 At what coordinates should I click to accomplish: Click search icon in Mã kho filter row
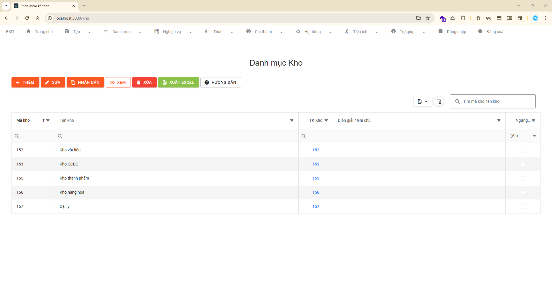17,136
